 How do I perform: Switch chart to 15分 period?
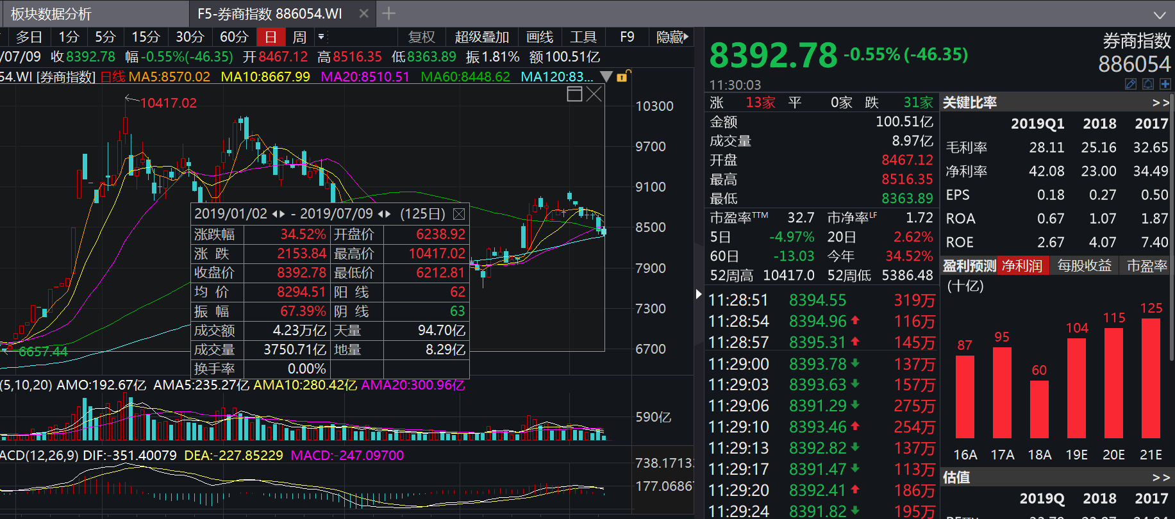coord(146,37)
